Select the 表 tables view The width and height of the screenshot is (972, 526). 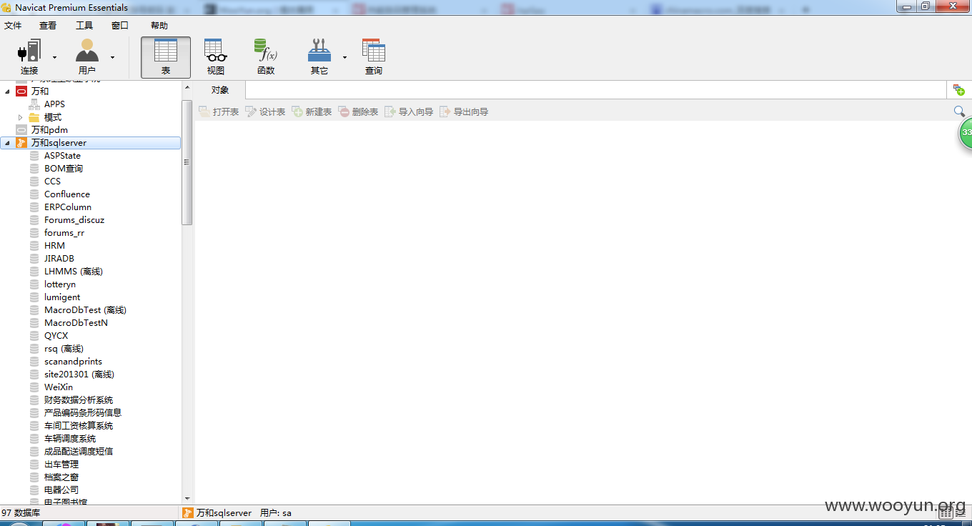166,57
